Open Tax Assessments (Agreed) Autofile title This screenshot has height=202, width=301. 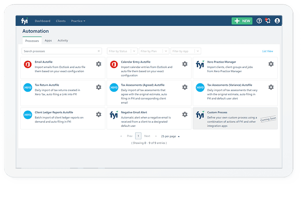[x=142, y=85]
